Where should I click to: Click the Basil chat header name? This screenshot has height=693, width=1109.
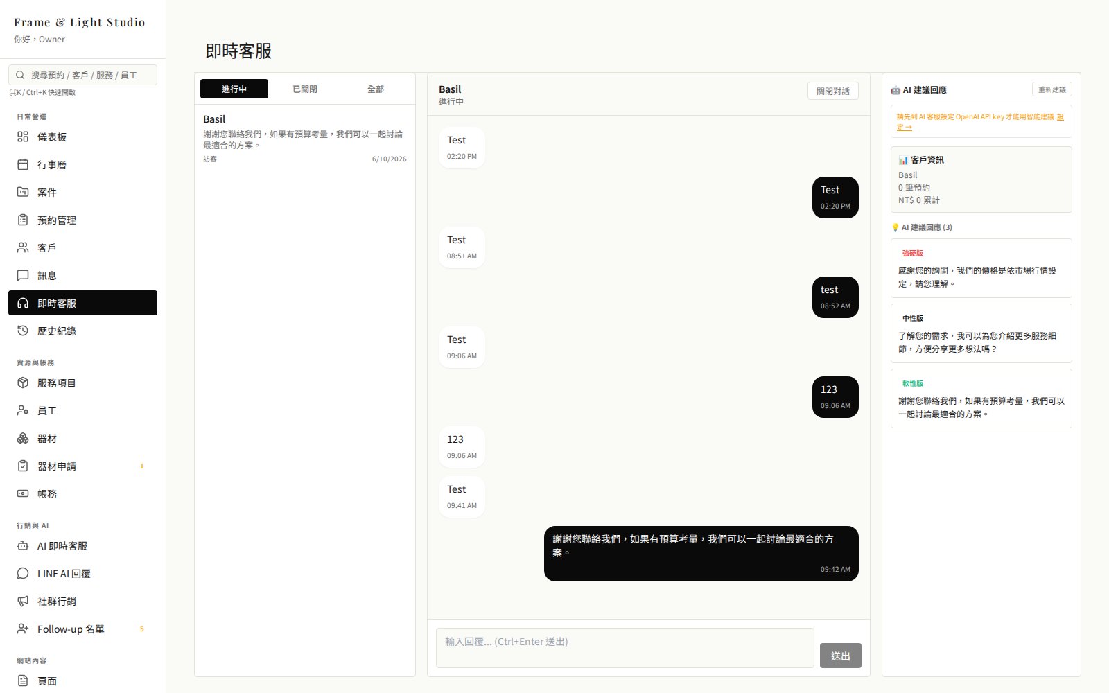click(x=450, y=89)
